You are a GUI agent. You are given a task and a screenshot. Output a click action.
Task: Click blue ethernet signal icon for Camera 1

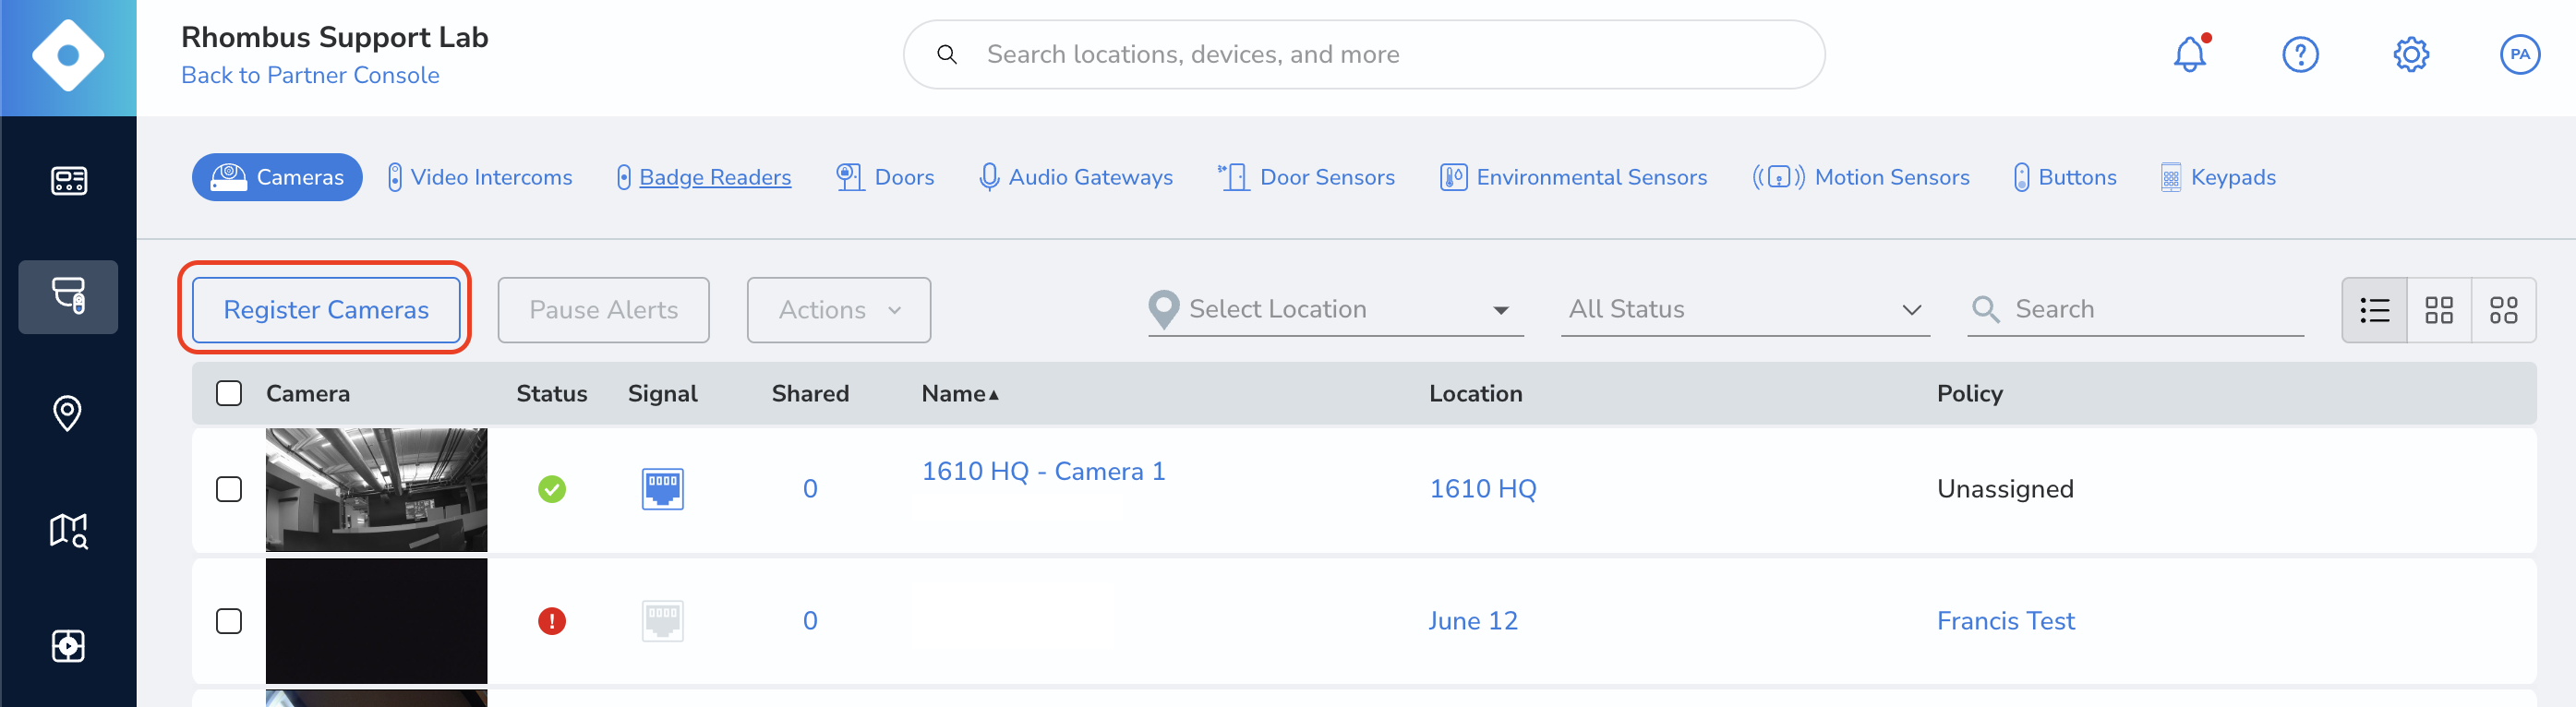(x=662, y=489)
